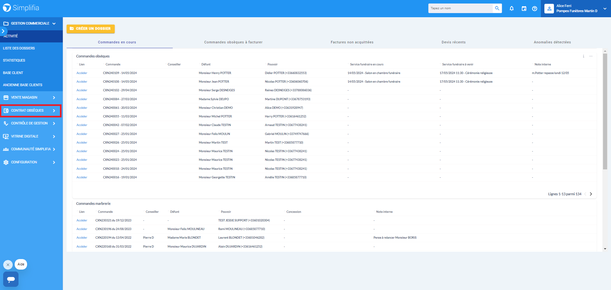This screenshot has height=290, width=611.
Task: Open Accéder link for CXN240108
Action: pos(82,82)
